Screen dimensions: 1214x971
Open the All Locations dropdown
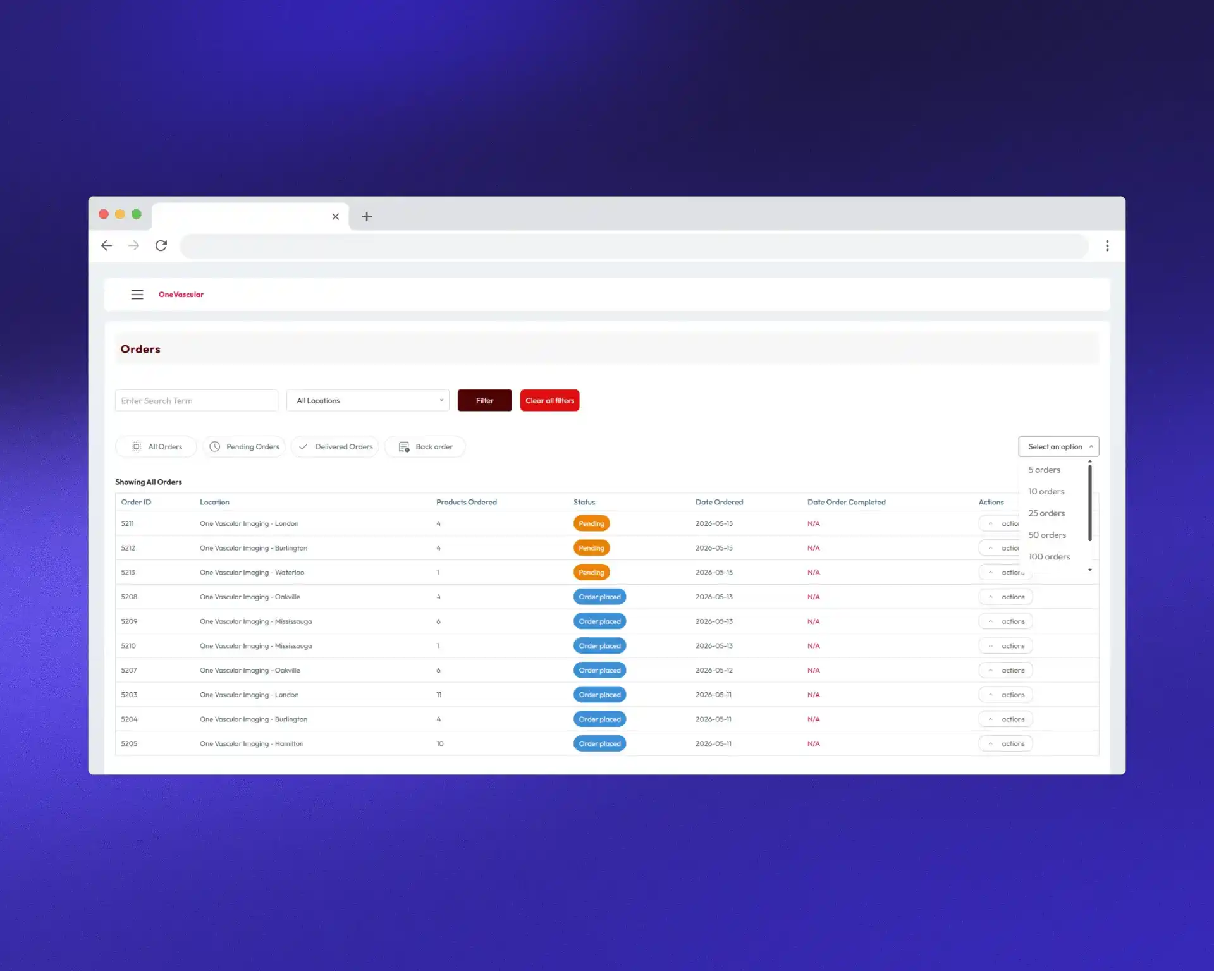pyautogui.click(x=368, y=401)
